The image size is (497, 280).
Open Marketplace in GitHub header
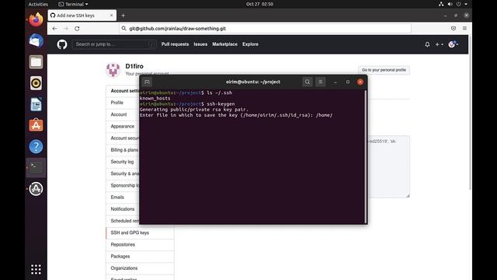(x=224, y=44)
